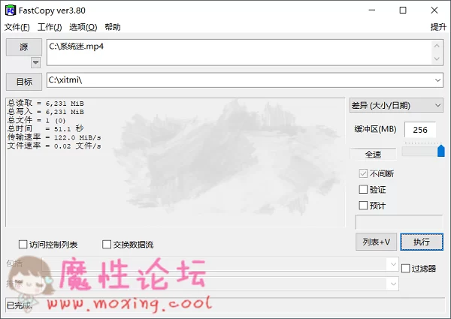The height and width of the screenshot is (319, 451).
Task: Open the 工作(J) menu
Action: point(50,27)
